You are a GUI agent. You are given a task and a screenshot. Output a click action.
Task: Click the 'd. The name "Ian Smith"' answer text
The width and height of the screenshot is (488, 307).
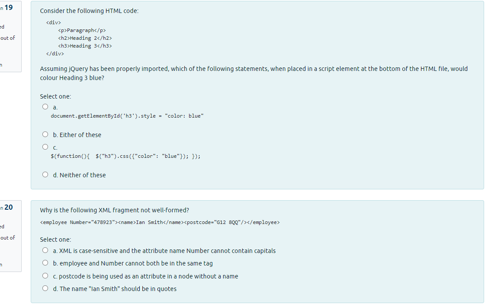coord(115,289)
